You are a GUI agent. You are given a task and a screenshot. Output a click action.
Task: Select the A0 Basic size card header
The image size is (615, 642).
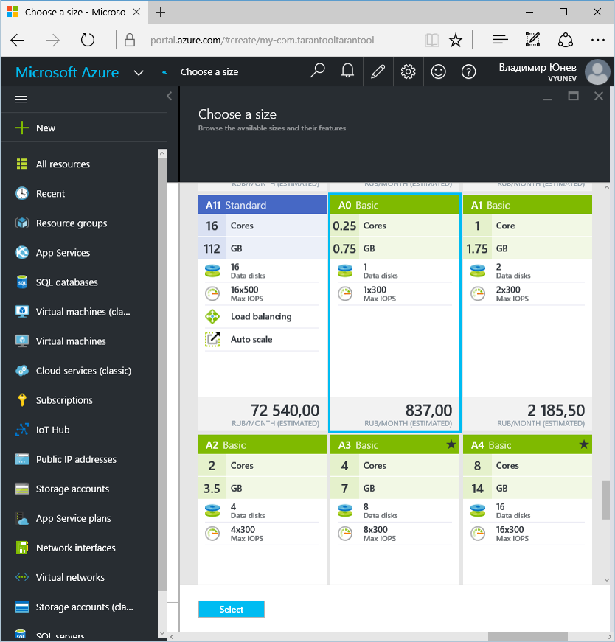point(395,205)
